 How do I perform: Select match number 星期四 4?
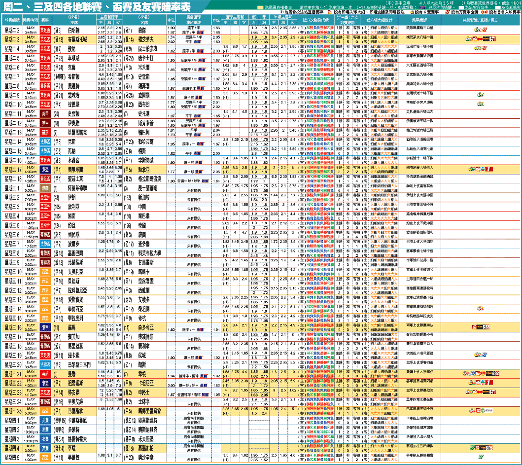(12, 448)
